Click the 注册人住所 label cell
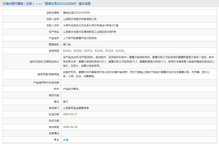Screen dimensions: 219x145 pyautogui.click(x=32, y=25)
